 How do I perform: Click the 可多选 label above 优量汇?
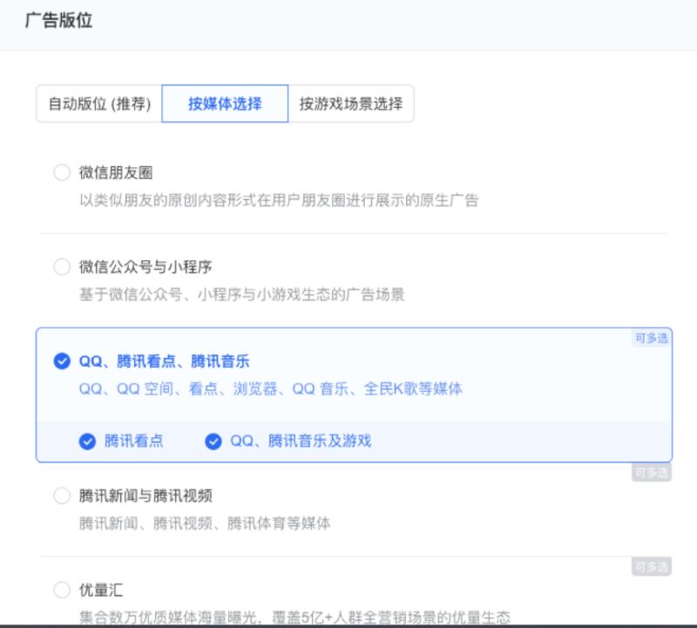pyautogui.click(x=651, y=566)
